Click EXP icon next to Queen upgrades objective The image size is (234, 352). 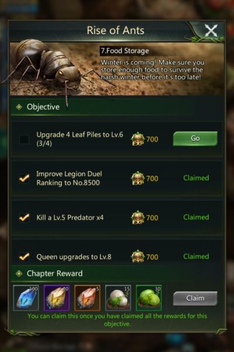coord(137,256)
